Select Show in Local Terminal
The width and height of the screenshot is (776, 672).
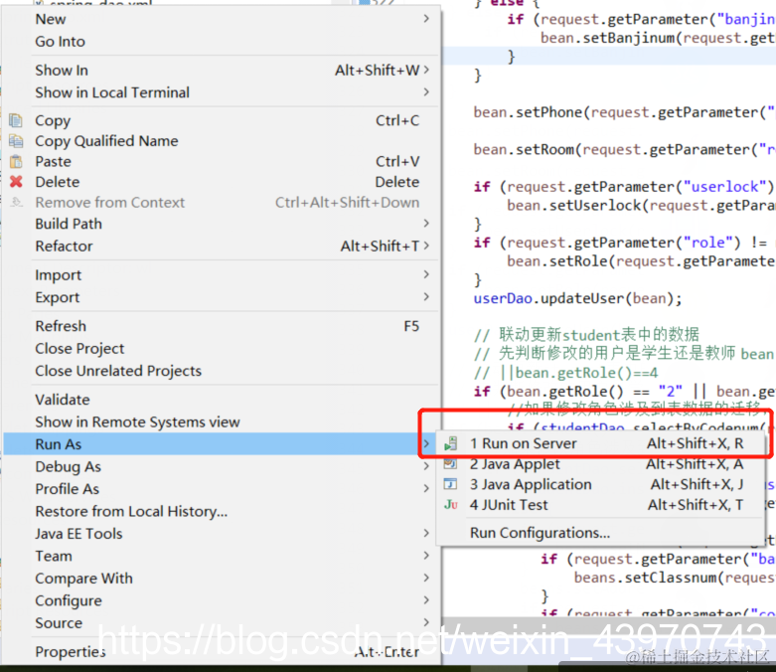coord(221,92)
